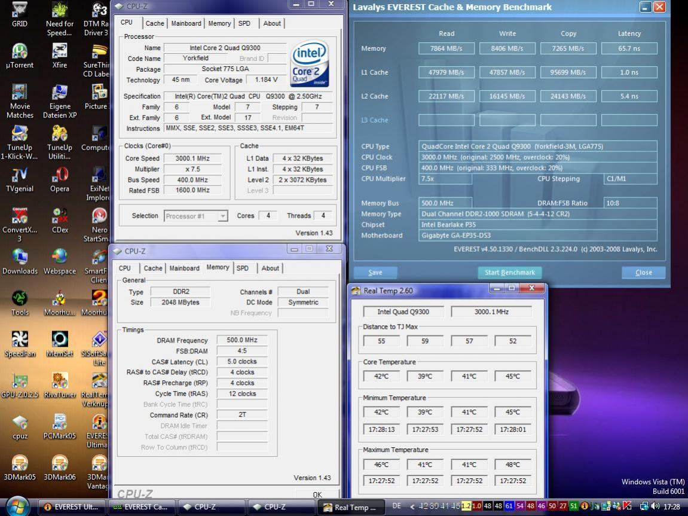Open the Need for Speed desktop icon

(x=60, y=19)
